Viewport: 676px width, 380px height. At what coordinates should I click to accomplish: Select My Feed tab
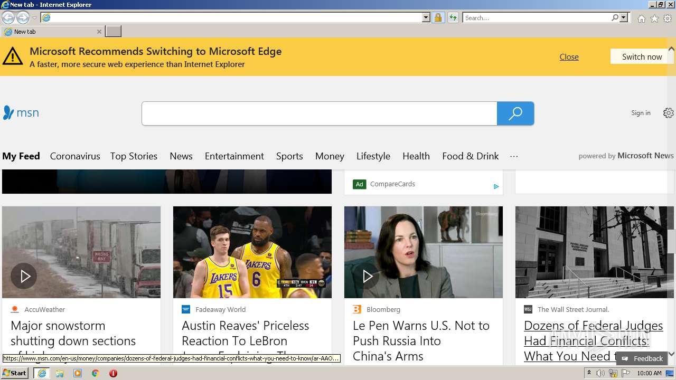[x=21, y=156]
